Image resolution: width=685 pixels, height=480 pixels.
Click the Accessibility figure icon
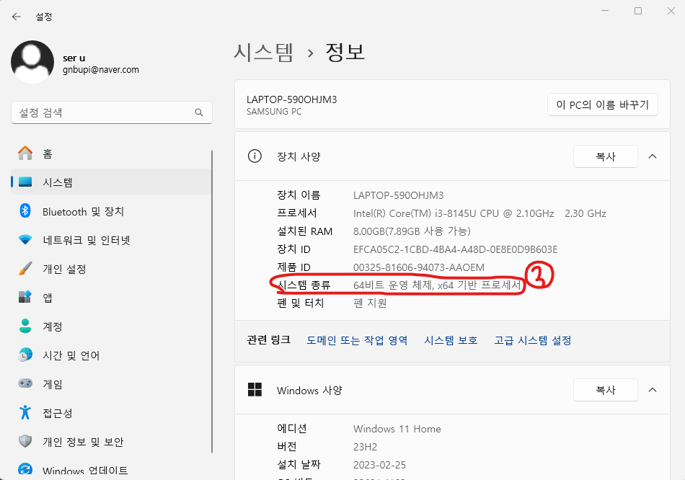25,412
